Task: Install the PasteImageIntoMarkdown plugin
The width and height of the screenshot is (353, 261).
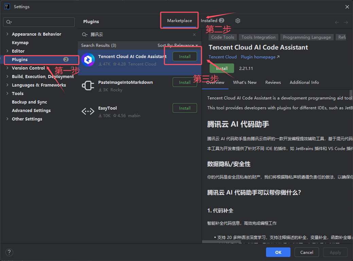Action: (x=184, y=82)
